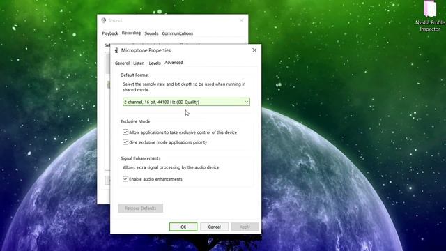Click the Microphone Properties title text

tap(146, 50)
